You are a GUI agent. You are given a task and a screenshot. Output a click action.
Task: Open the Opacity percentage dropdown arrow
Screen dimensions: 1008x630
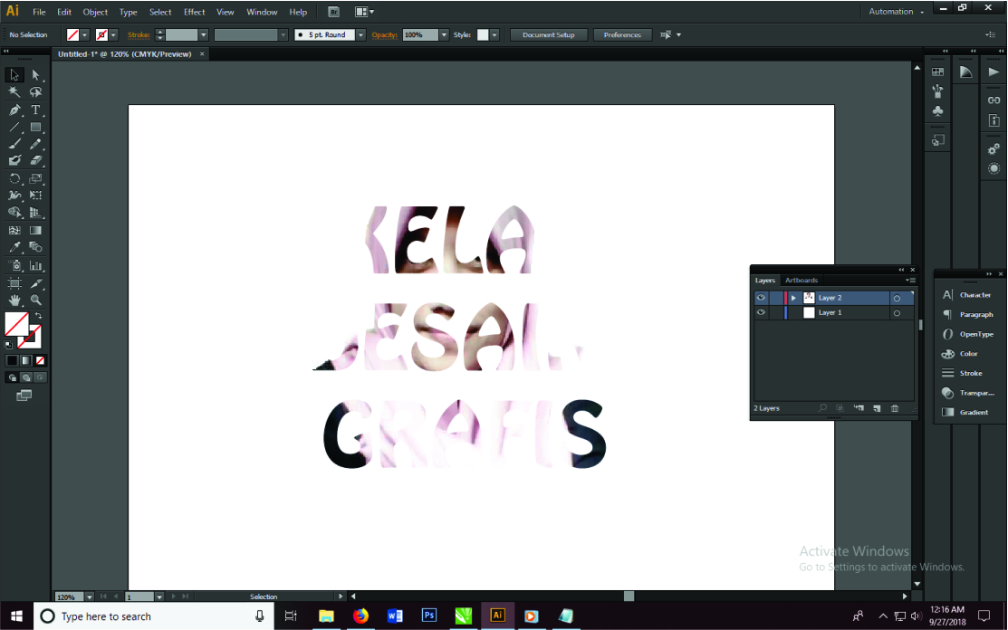444,35
